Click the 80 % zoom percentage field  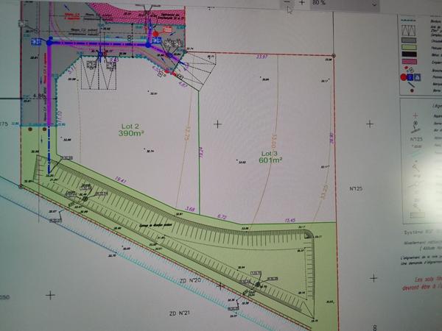click(321, 3)
